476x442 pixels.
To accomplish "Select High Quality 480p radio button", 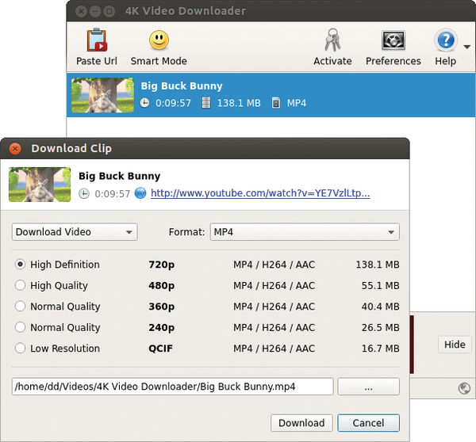I will tap(21, 285).
